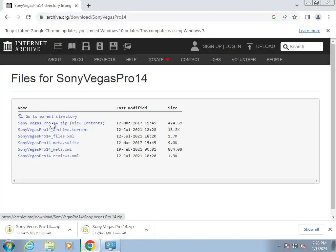Click SIGN UP link
Viewport: 336px width, 252px height.
pyautogui.click(x=212, y=46)
